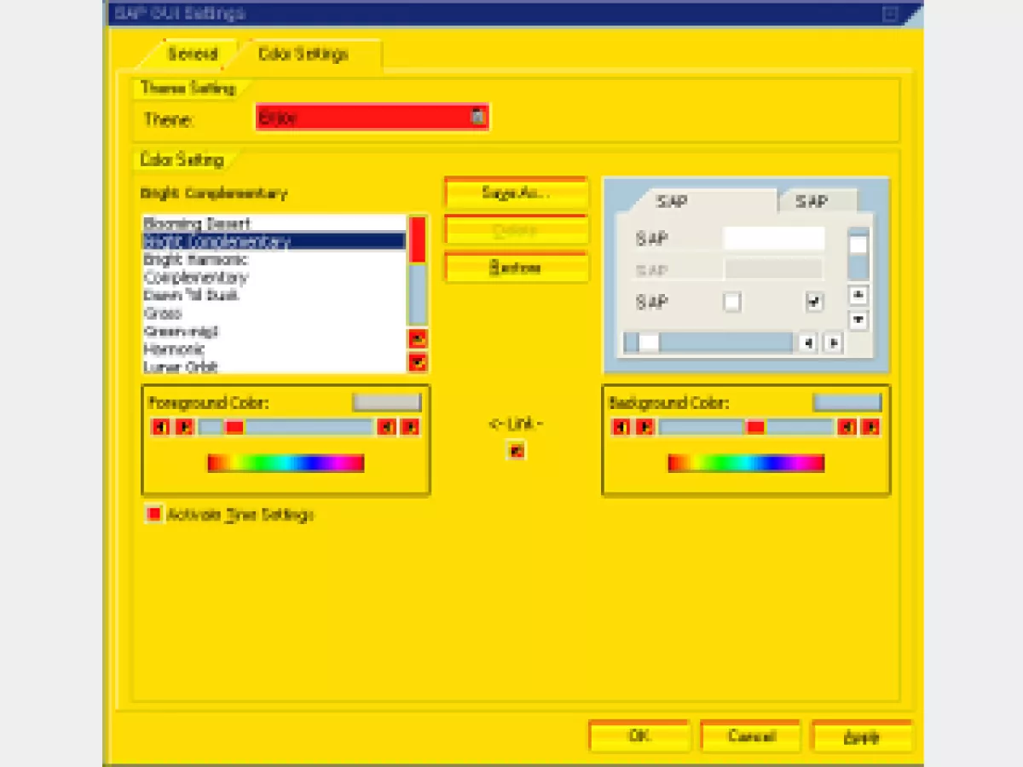Click the checked checkbox in preview pane
The height and width of the screenshot is (767, 1023).
click(815, 302)
